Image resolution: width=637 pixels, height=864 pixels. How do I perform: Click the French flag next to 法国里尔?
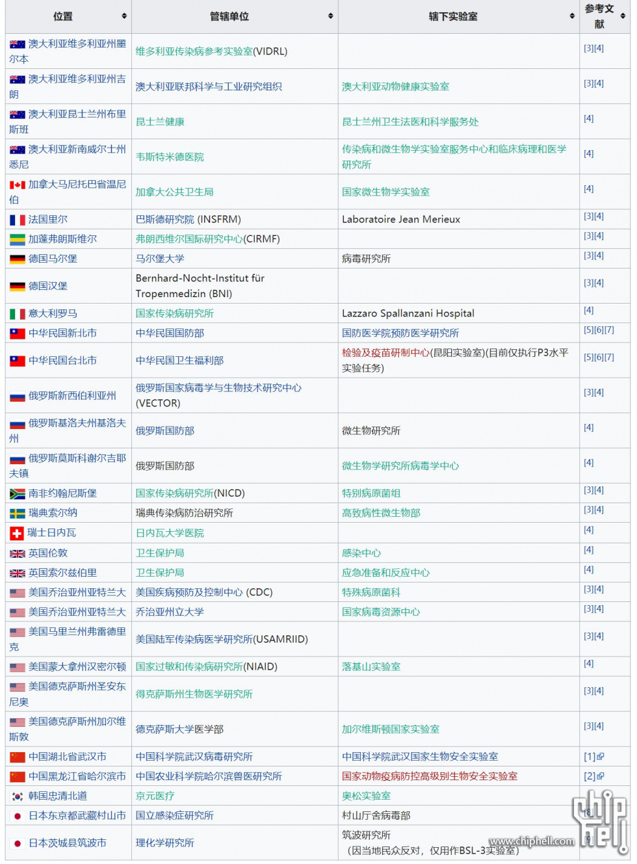coord(18,220)
